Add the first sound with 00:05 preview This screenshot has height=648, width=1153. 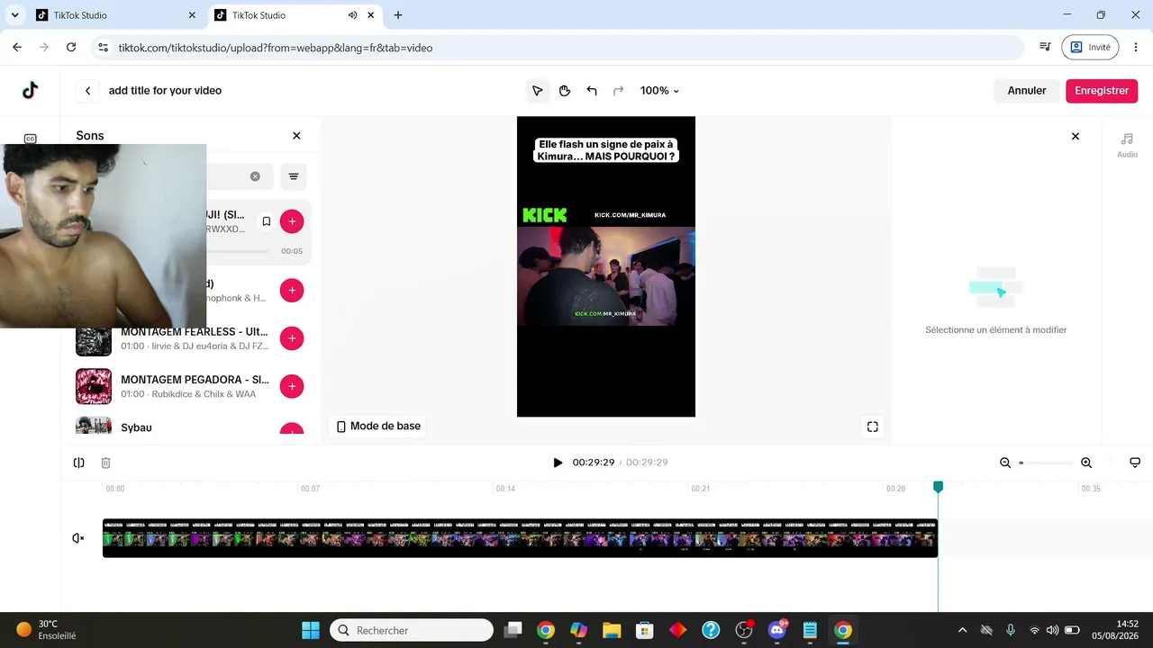[x=292, y=221]
